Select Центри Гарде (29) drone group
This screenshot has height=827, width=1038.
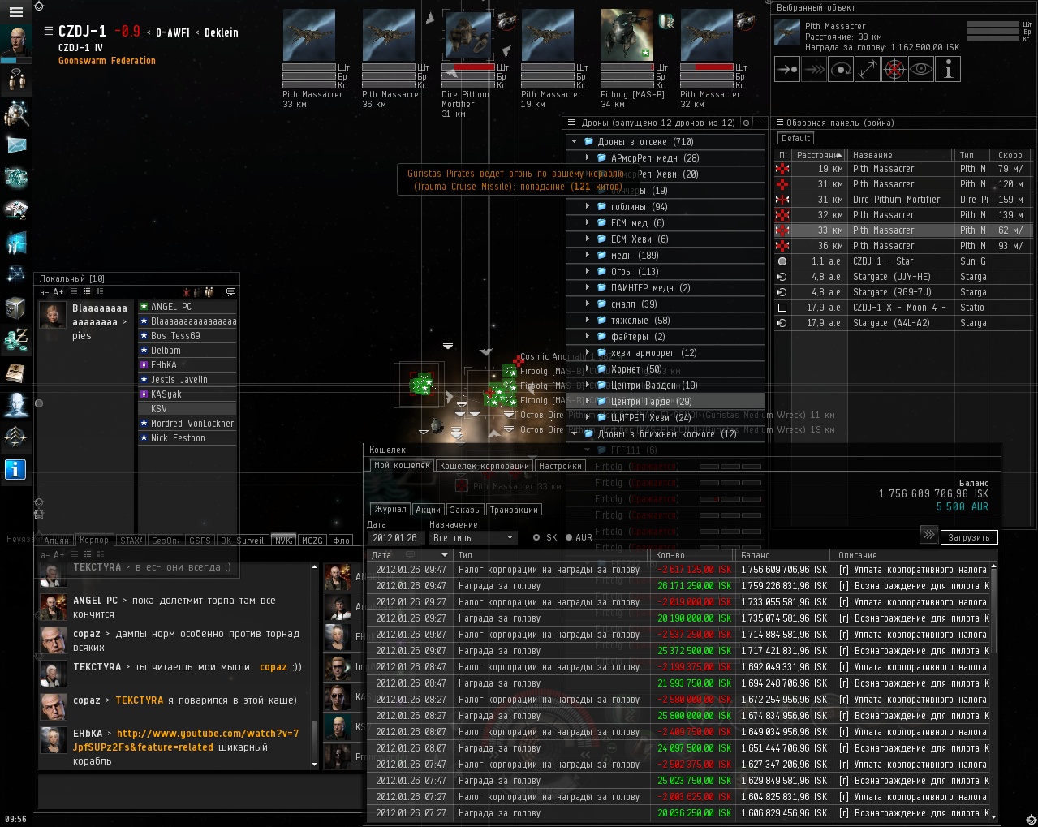click(x=665, y=402)
